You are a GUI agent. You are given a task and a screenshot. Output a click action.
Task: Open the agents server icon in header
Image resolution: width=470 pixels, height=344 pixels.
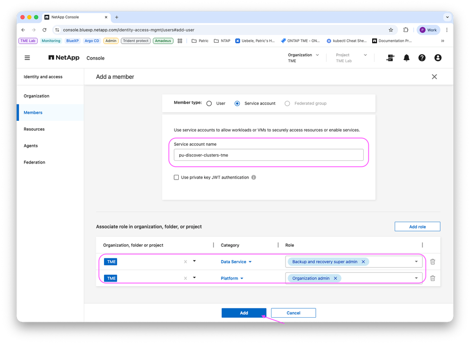click(x=390, y=58)
